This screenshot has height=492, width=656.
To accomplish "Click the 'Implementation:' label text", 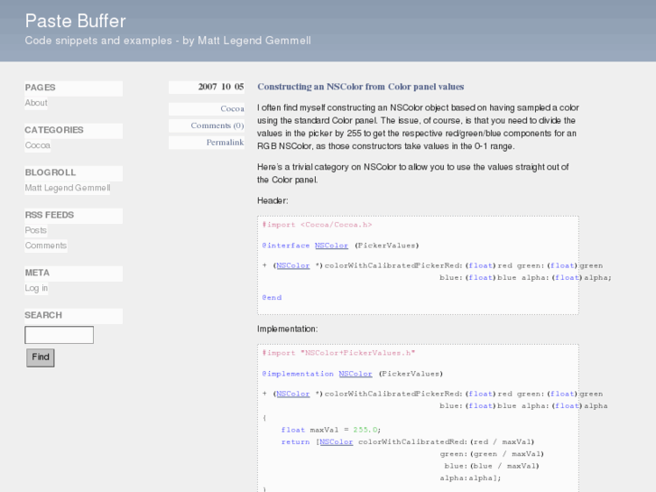I will point(288,329).
